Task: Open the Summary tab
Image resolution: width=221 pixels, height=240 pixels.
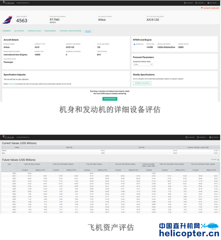Action: (x=7, y=31)
